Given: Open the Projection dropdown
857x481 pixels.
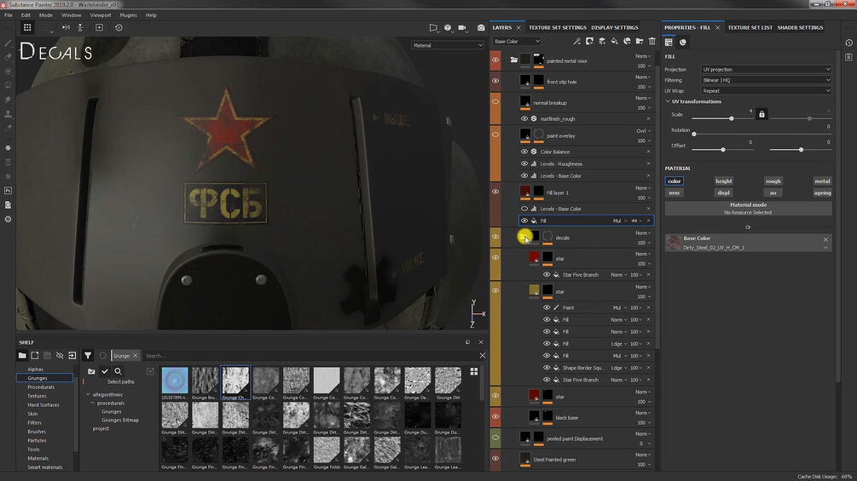Looking at the screenshot, I should coord(767,69).
